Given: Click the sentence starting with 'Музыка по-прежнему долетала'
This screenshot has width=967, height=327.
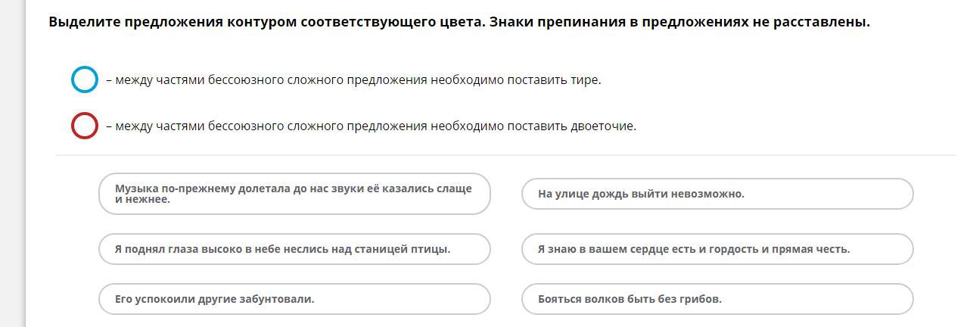Looking at the screenshot, I should click(x=294, y=194).
